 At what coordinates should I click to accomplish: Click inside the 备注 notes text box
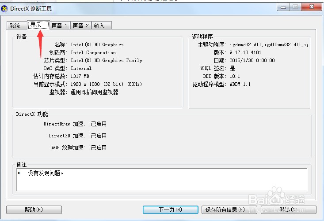coord(162,180)
